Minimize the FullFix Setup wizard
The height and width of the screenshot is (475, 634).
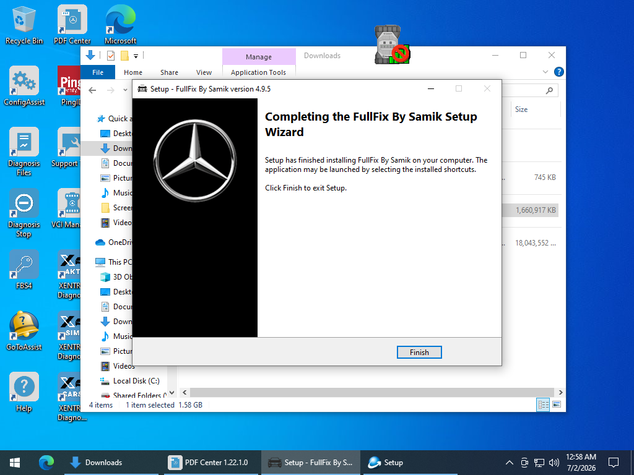tap(431, 89)
